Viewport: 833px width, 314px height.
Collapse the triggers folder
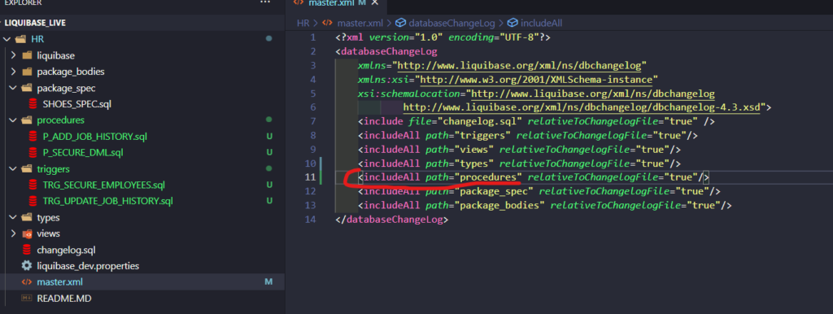[13, 169]
